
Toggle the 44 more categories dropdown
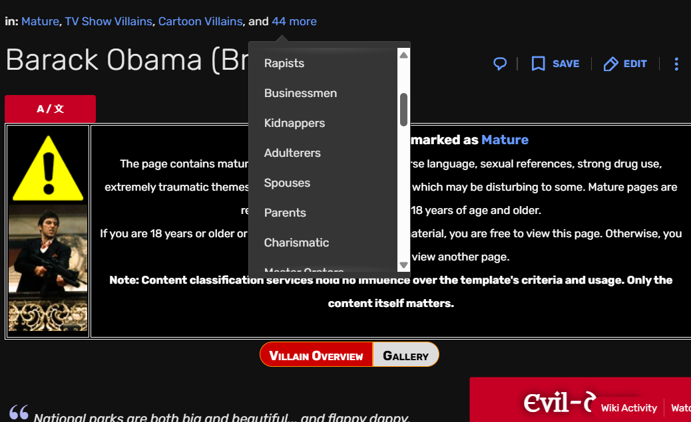click(294, 21)
